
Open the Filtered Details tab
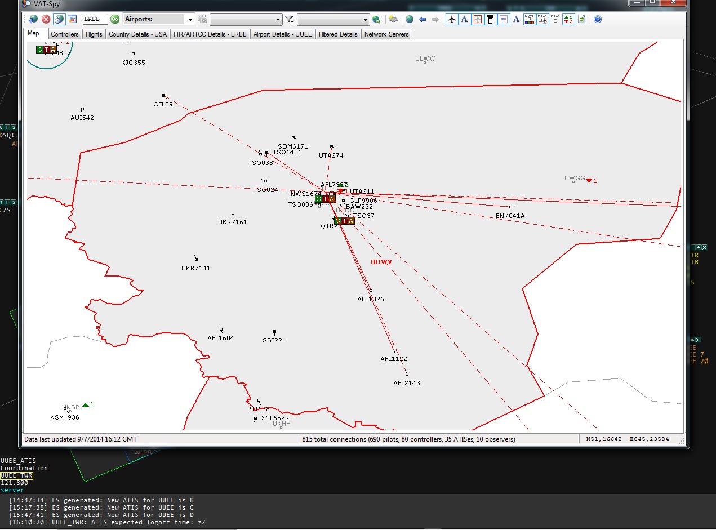point(338,34)
